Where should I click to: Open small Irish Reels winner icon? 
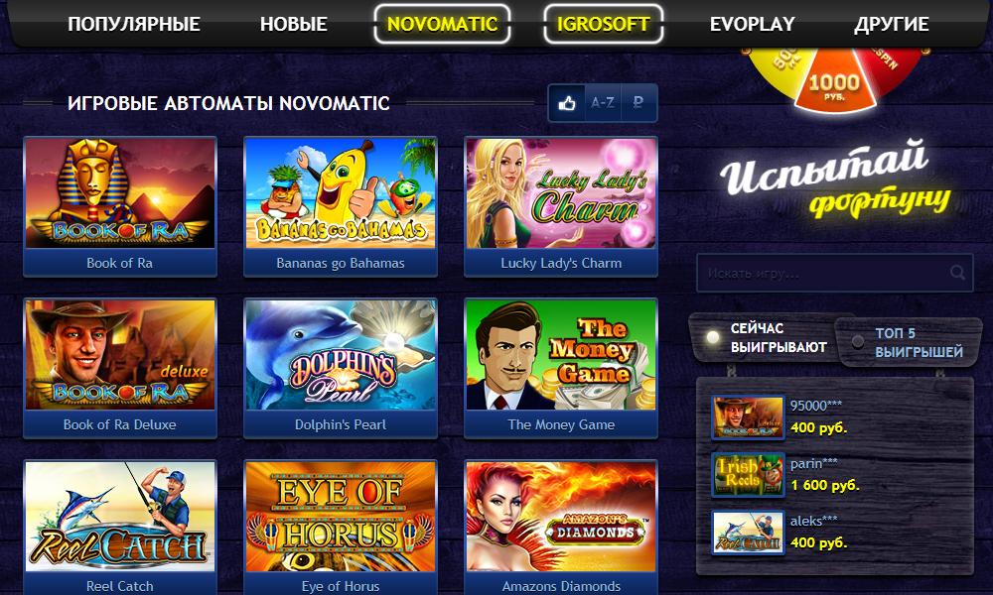748,474
